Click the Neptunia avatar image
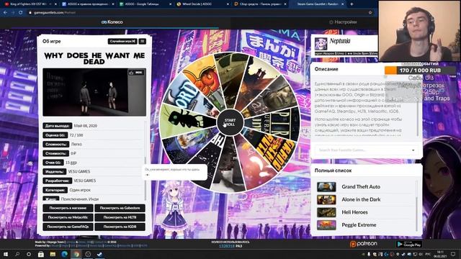Screen dimensions: 461x259 pos(321,44)
